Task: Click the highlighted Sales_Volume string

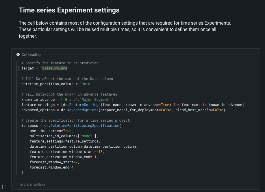Action: (55, 68)
